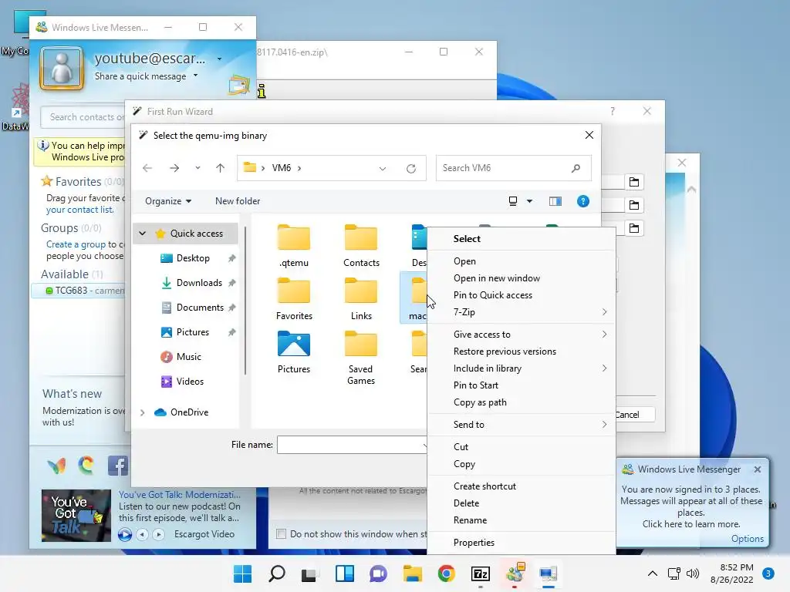Expand the OneDrive tree node
The image size is (790, 592).
(143, 412)
